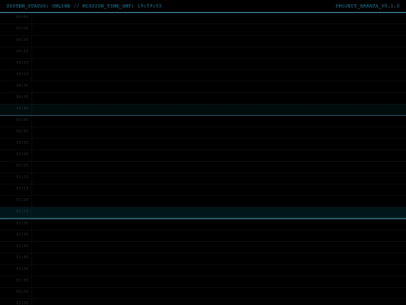Select the 02:00 timeline row label
This screenshot has height=305, width=406.
22,291
